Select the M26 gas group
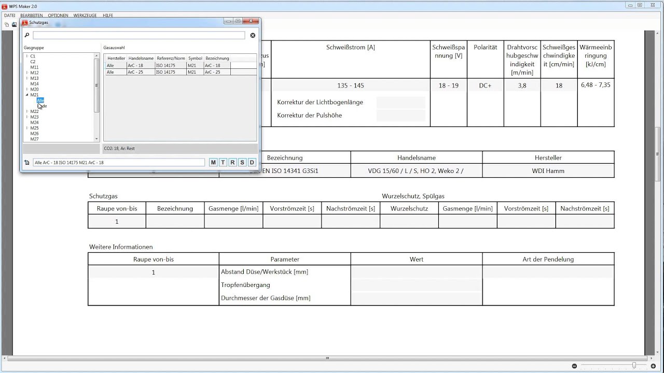Screen dimensions: 664x373 pos(34,134)
